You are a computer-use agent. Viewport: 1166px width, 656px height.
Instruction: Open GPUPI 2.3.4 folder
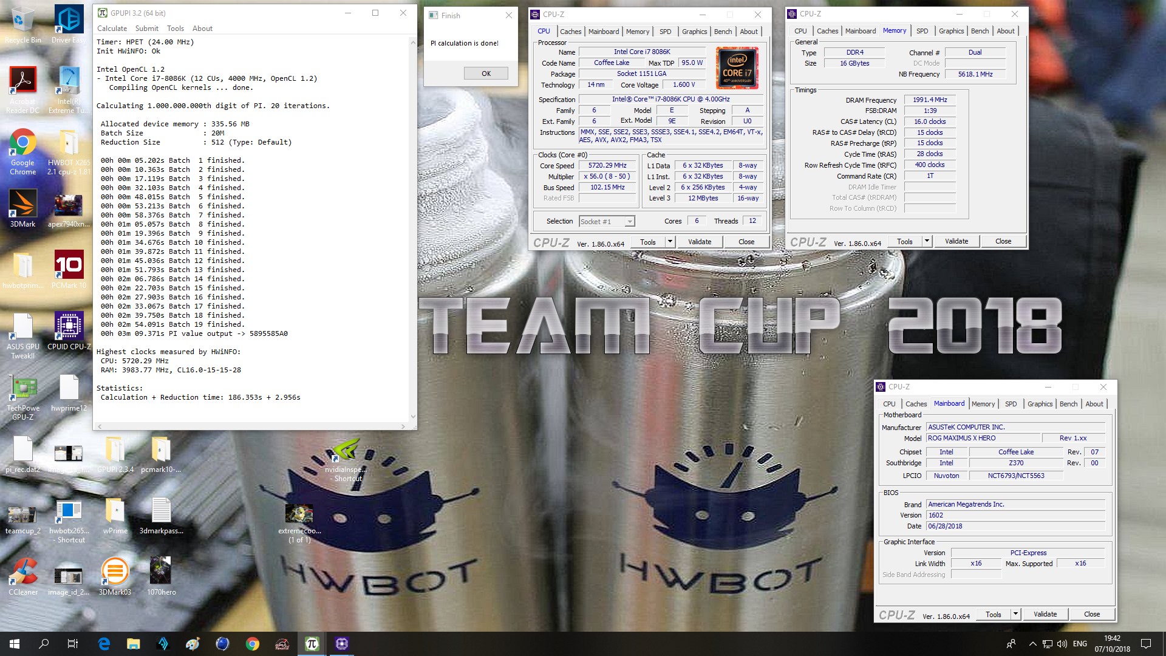click(x=115, y=454)
